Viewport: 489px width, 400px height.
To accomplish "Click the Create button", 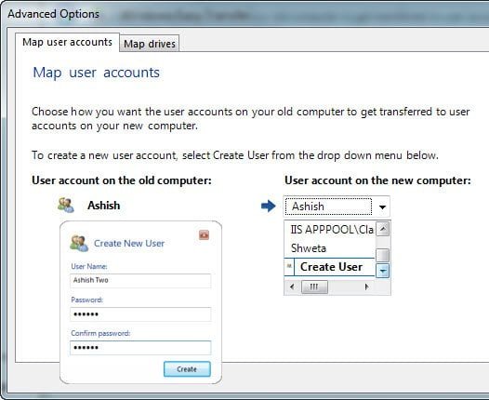I will click(x=187, y=369).
